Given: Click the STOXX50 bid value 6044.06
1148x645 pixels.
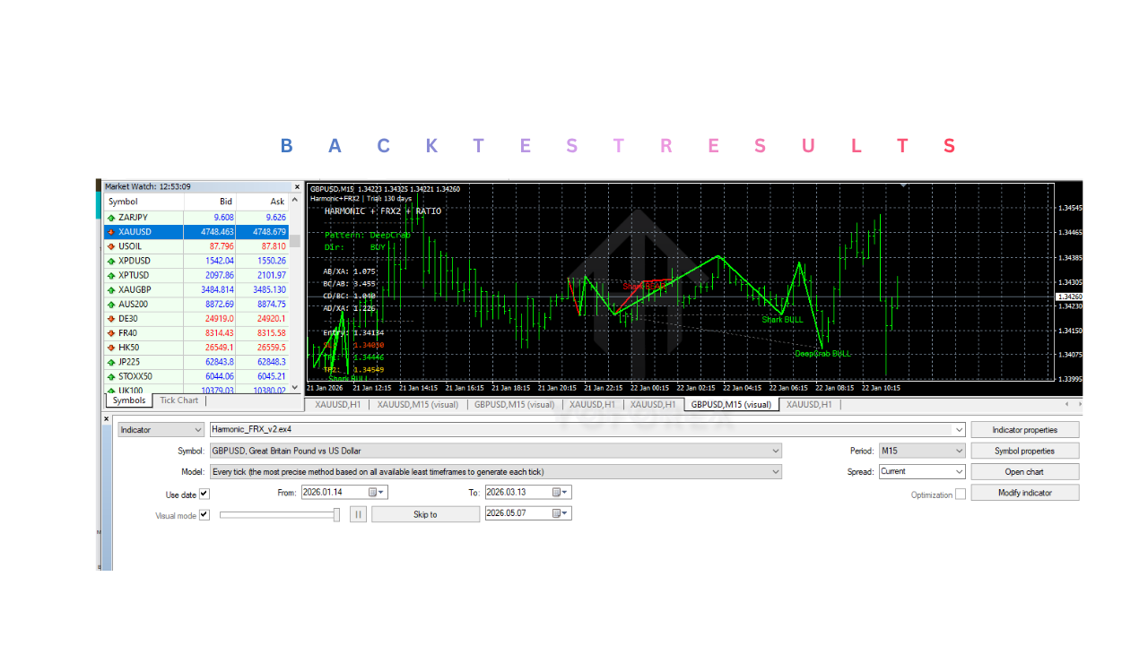Looking at the screenshot, I should coord(220,376).
